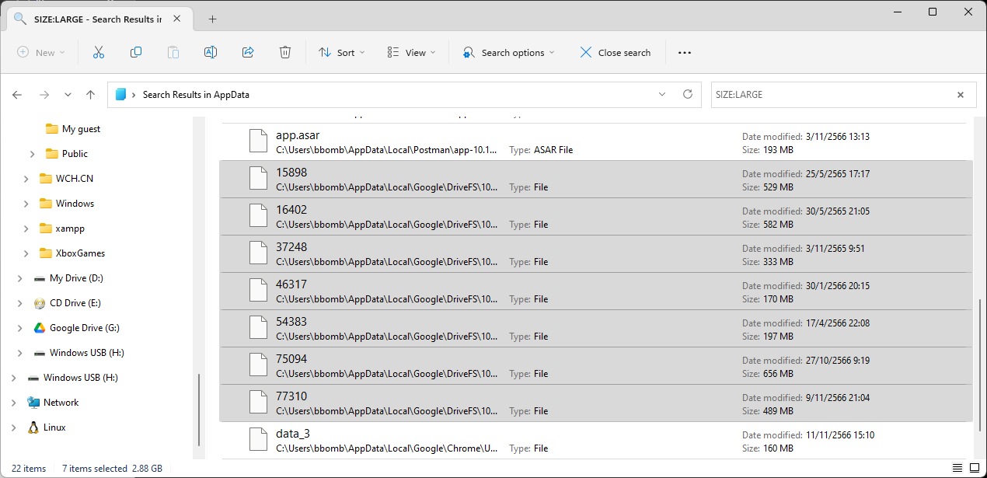Open the View dropdown menu
Viewport: 987px width, 478px height.
click(x=411, y=52)
